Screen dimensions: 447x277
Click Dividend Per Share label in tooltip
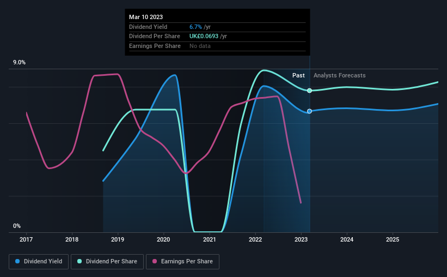[155, 37]
